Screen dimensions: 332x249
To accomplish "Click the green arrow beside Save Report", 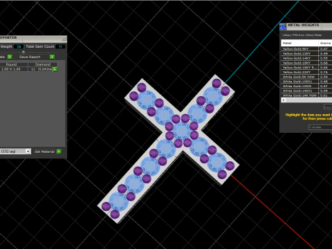I will 53,57.
